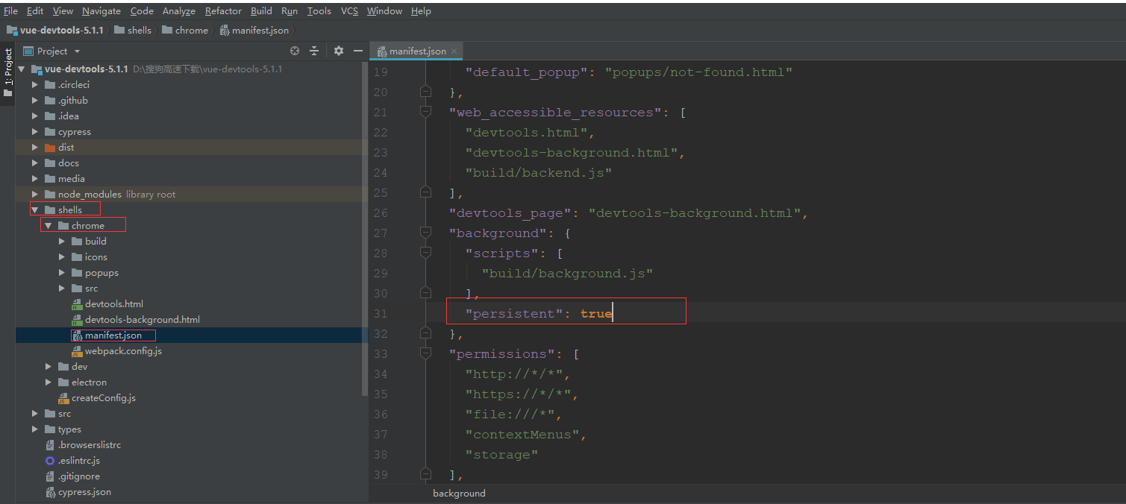The height and width of the screenshot is (504, 1126).
Task: Click shells breadcrumb in navigation bar
Action: pos(133,31)
